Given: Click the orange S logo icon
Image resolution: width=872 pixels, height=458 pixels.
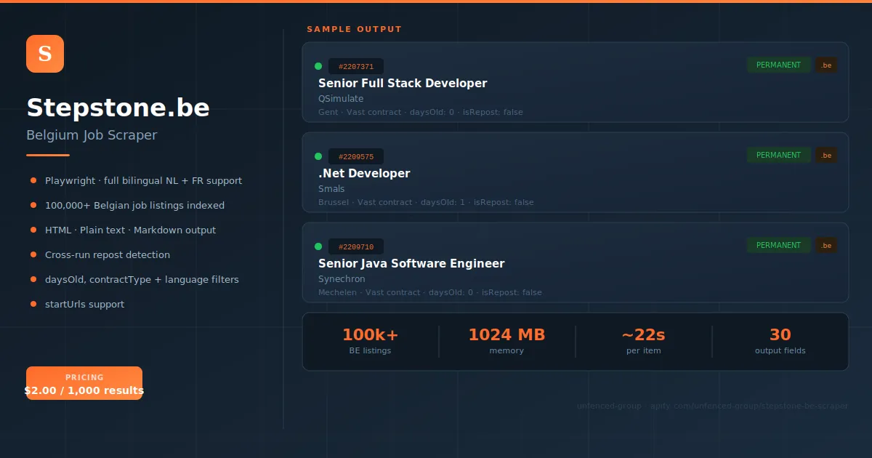Looking at the screenshot, I should (45, 54).
